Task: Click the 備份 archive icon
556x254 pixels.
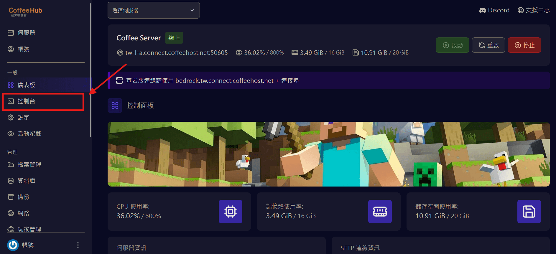Action: [11, 197]
